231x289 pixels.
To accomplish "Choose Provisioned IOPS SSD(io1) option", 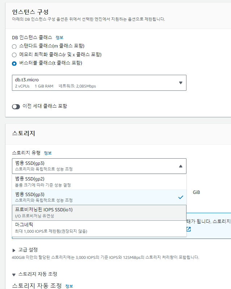I will click(x=99, y=212).
